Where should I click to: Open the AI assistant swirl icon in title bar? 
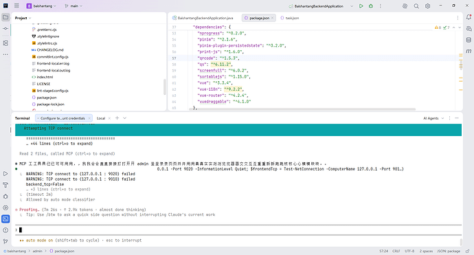405,6
